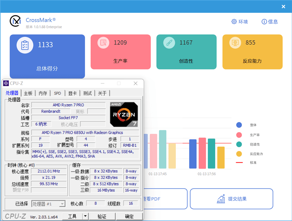Screen dimensions: 292x221
Task: Toggle the 创造性 teal legend swatch
Action: pyautogui.click(x=239, y=144)
